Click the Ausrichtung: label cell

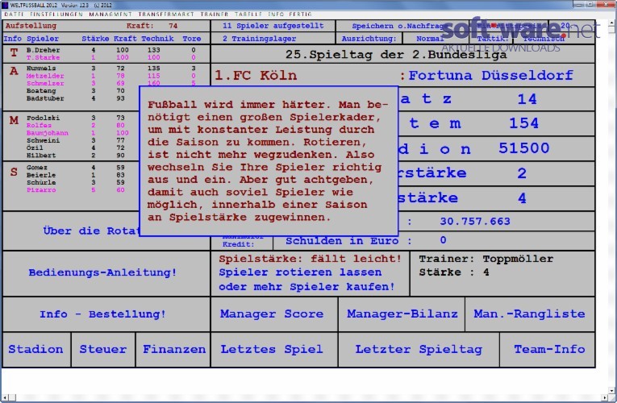click(x=369, y=39)
